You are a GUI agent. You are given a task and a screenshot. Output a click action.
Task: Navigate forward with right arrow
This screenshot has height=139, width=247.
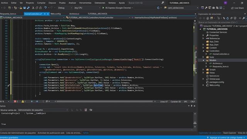tap(37, 102)
